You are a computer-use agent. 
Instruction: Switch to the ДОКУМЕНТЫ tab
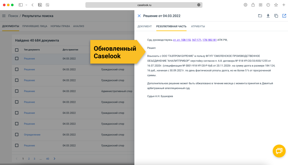[x=11, y=26]
